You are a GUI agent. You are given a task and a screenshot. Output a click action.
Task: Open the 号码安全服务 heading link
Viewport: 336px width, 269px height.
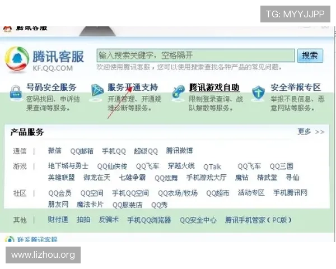tap(51, 87)
